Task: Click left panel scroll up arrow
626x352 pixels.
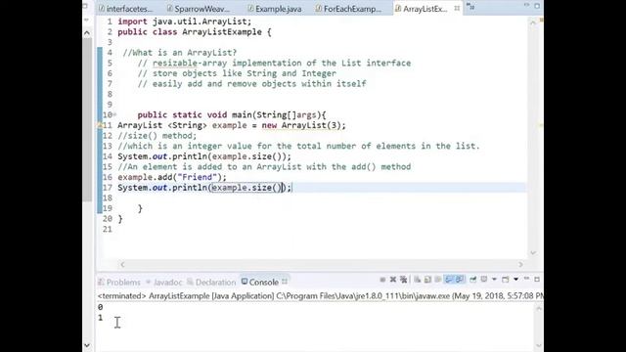Action: pos(87,33)
